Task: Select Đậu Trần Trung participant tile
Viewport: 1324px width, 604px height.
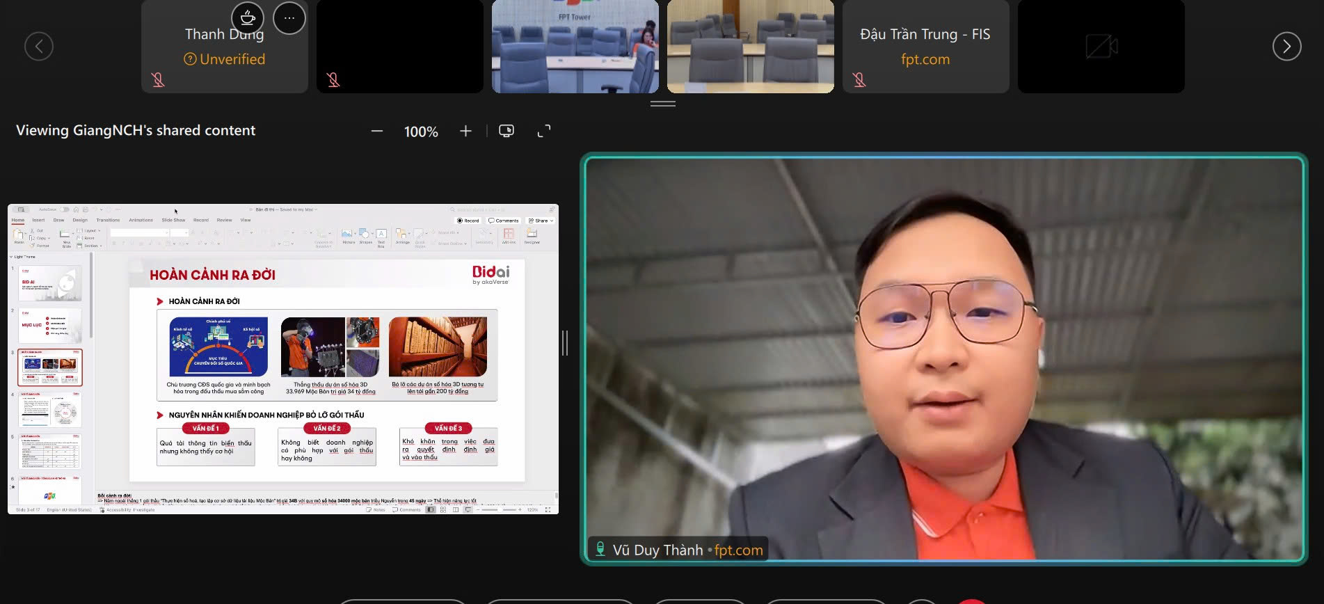Action: click(x=925, y=47)
